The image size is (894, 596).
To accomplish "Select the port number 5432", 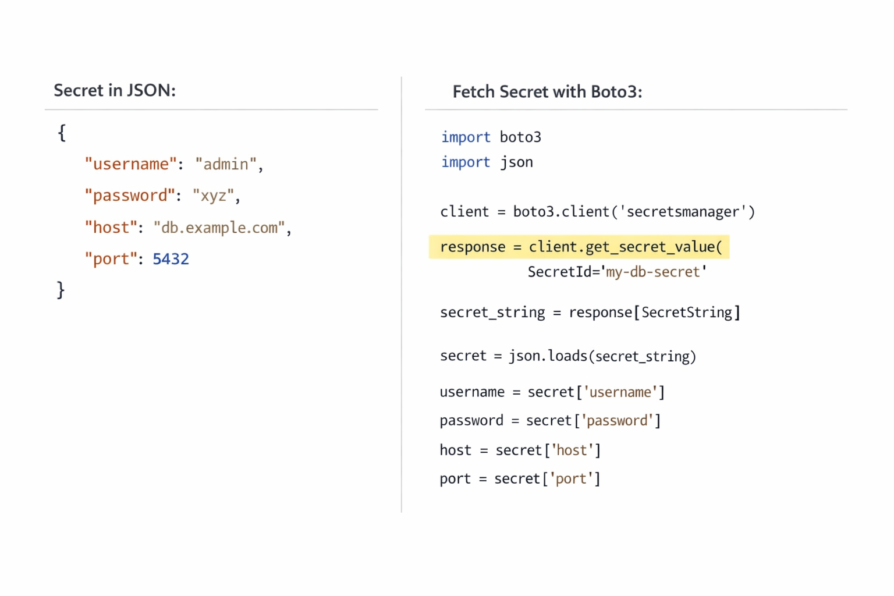I will click(x=171, y=259).
